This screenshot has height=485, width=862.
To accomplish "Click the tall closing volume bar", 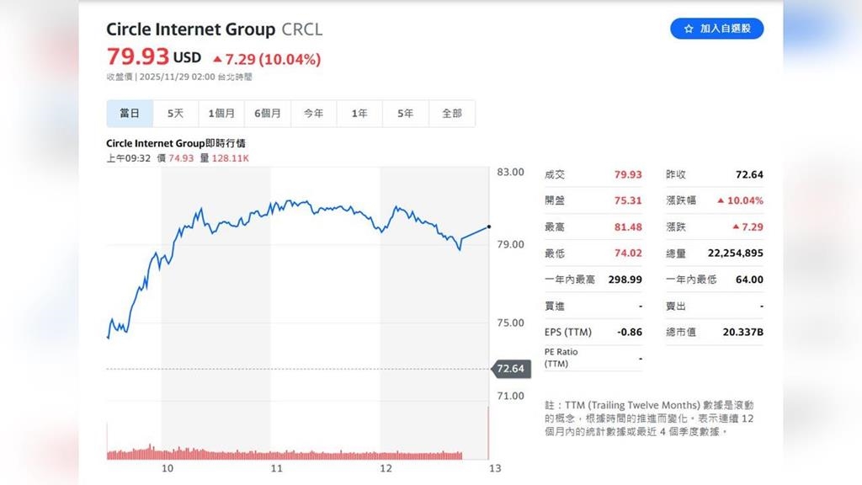I will pyautogui.click(x=488, y=433).
